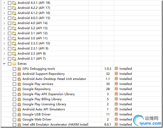Tick the Android Support Repository checkbox

pos(14,74)
